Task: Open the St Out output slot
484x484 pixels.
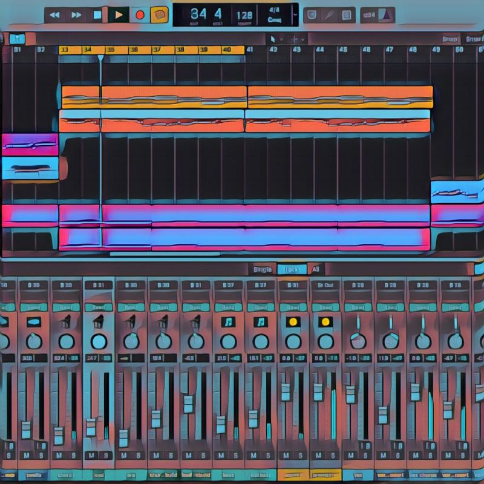Action: [x=325, y=285]
